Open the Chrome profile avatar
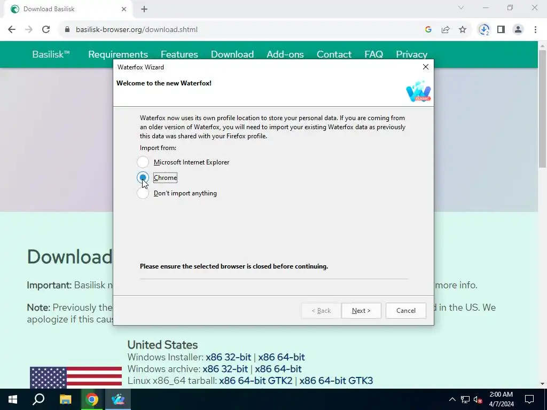Image resolution: width=547 pixels, height=410 pixels. point(518,30)
